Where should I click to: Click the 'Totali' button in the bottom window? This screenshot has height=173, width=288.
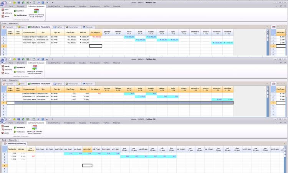(4, 140)
